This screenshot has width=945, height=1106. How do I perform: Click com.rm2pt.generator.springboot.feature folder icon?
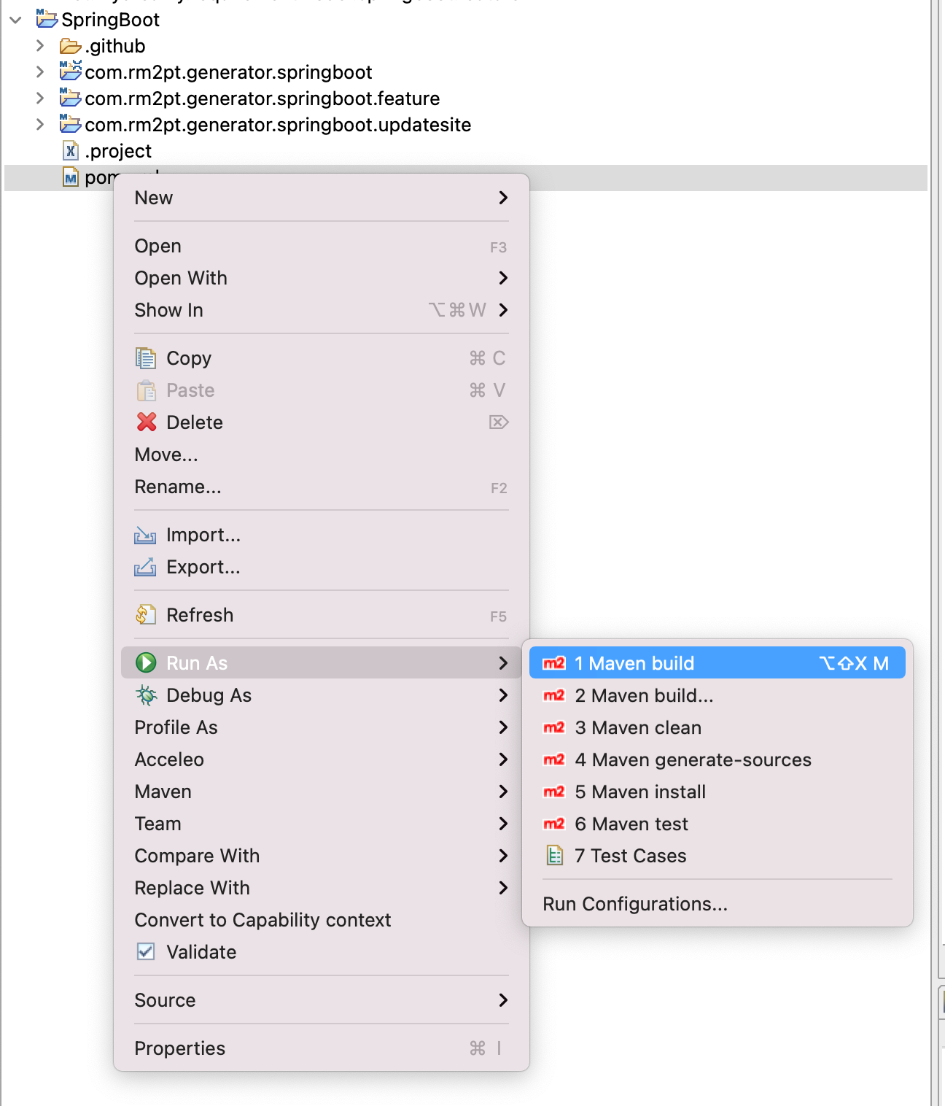click(x=70, y=97)
